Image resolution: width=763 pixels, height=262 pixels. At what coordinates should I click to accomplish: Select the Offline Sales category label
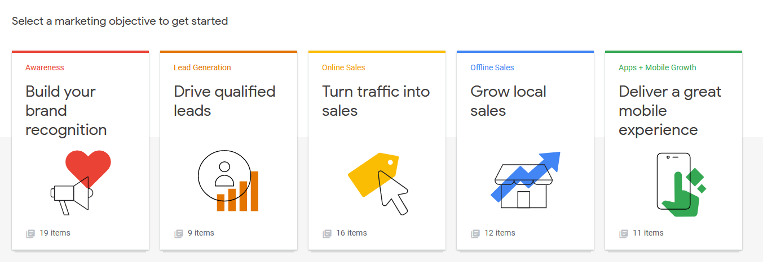pos(492,67)
